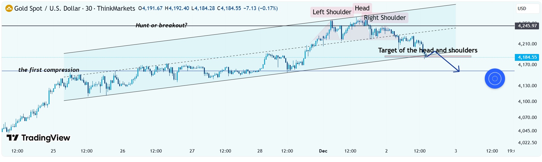Select the "Left Shoulder" label
Image resolution: width=542 pixels, height=162 pixels.
pos(332,12)
